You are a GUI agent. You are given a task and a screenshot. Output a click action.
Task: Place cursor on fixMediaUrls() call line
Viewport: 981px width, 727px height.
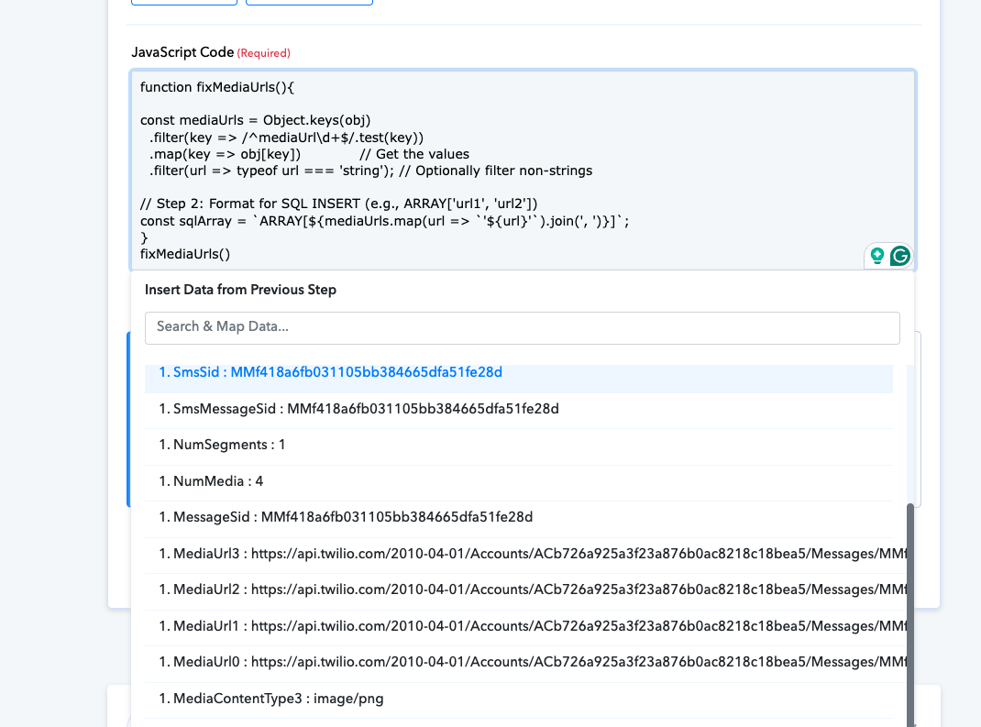coord(185,254)
